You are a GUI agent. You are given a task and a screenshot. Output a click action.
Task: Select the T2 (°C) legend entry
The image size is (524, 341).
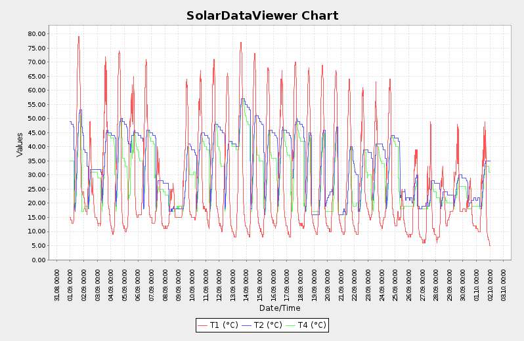(261, 325)
